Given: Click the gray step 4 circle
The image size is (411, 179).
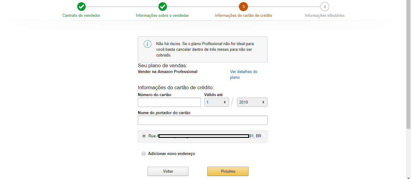Looking at the screenshot, I should point(325,7).
